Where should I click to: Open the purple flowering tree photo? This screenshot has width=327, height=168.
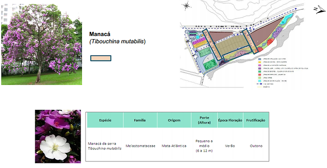pyautogui.click(x=41, y=44)
